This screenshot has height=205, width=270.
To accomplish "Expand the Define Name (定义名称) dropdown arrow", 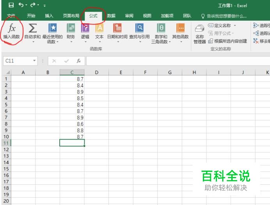I will point(235,25).
